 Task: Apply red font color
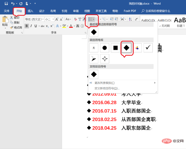coord(71,26)
